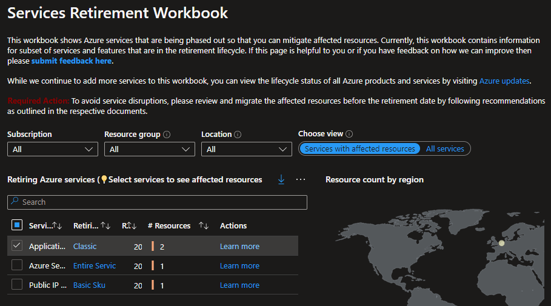The height and width of the screenshot is (306, 551).
Task: Click the lightbulb tip icon
Action: (x=104, y=179)
